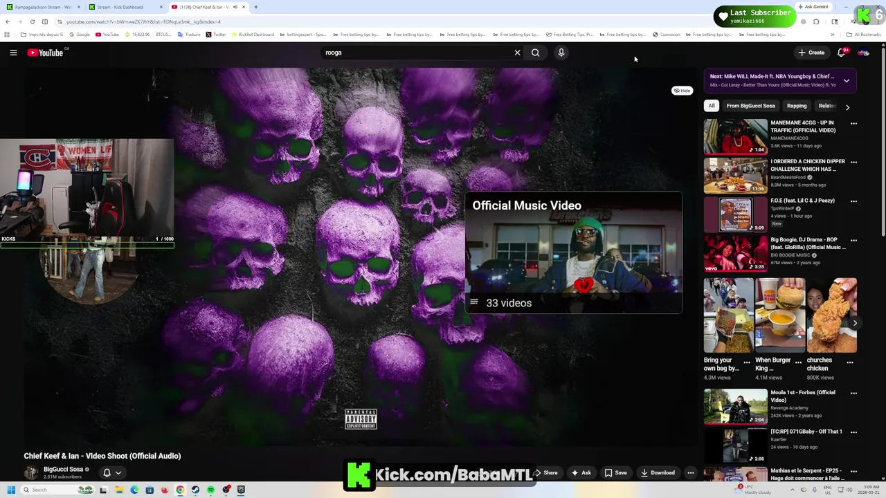Open churches chicken short

(x=832, y=315)
